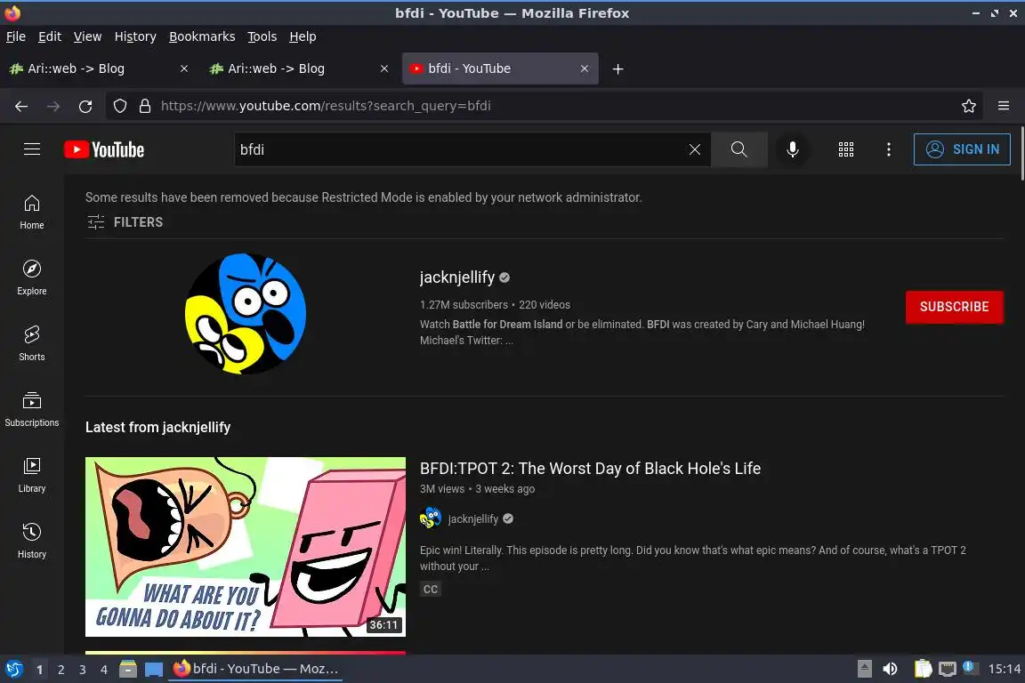Click the search magnifier button
The height and width of the screenshot is (683, 1025).
(x=738, y=149)
